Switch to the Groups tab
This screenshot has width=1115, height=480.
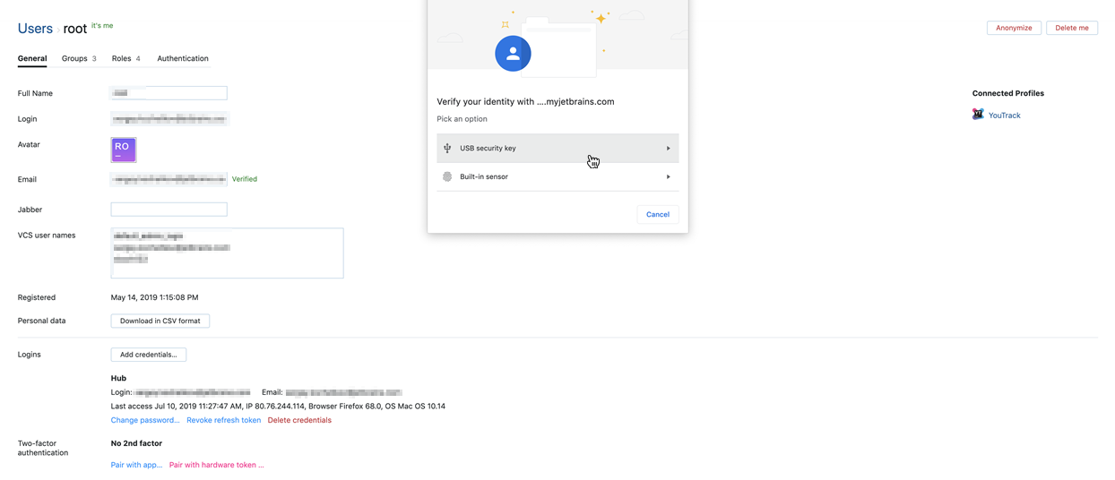(x=79, y=59)
